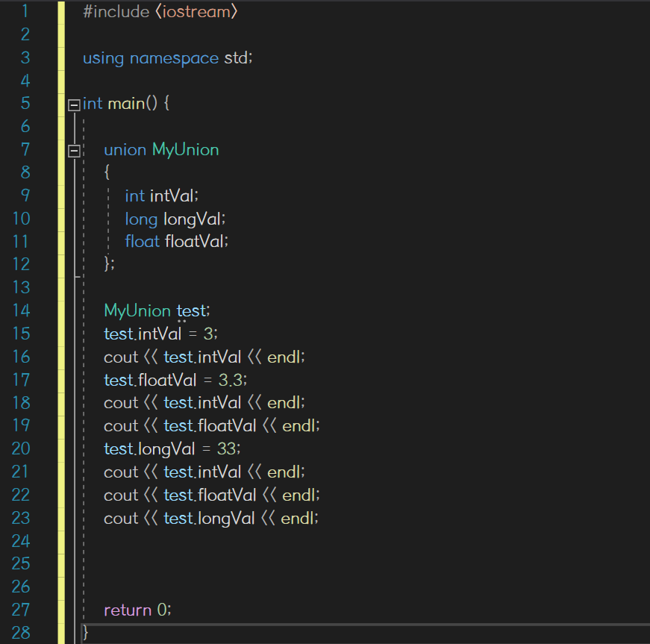Collapse the main() function fold box

point(74,105)
